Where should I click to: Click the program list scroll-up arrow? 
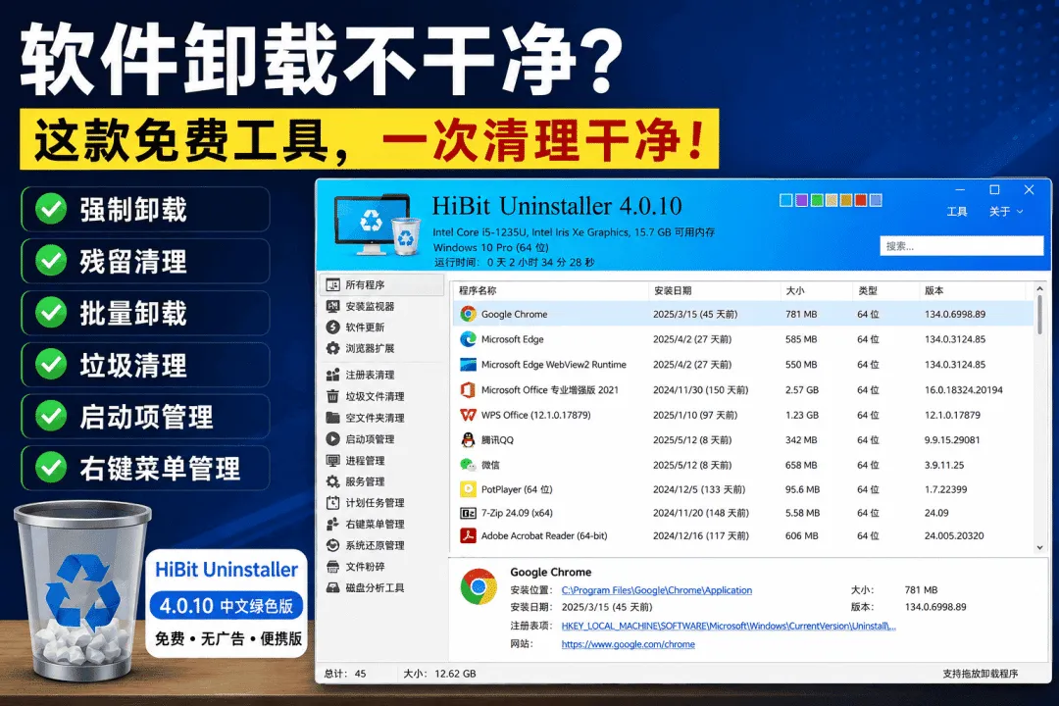[1039, 289]
